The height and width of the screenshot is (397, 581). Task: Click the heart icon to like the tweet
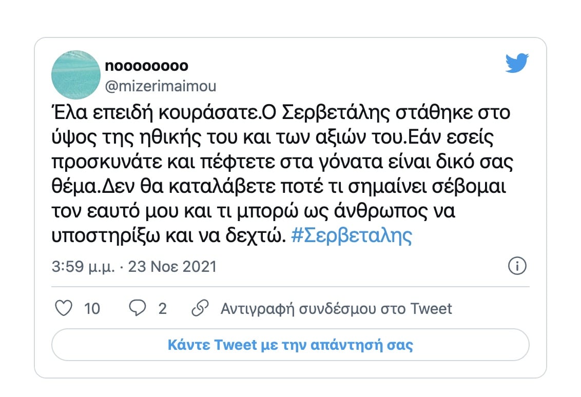click(64, 308)
